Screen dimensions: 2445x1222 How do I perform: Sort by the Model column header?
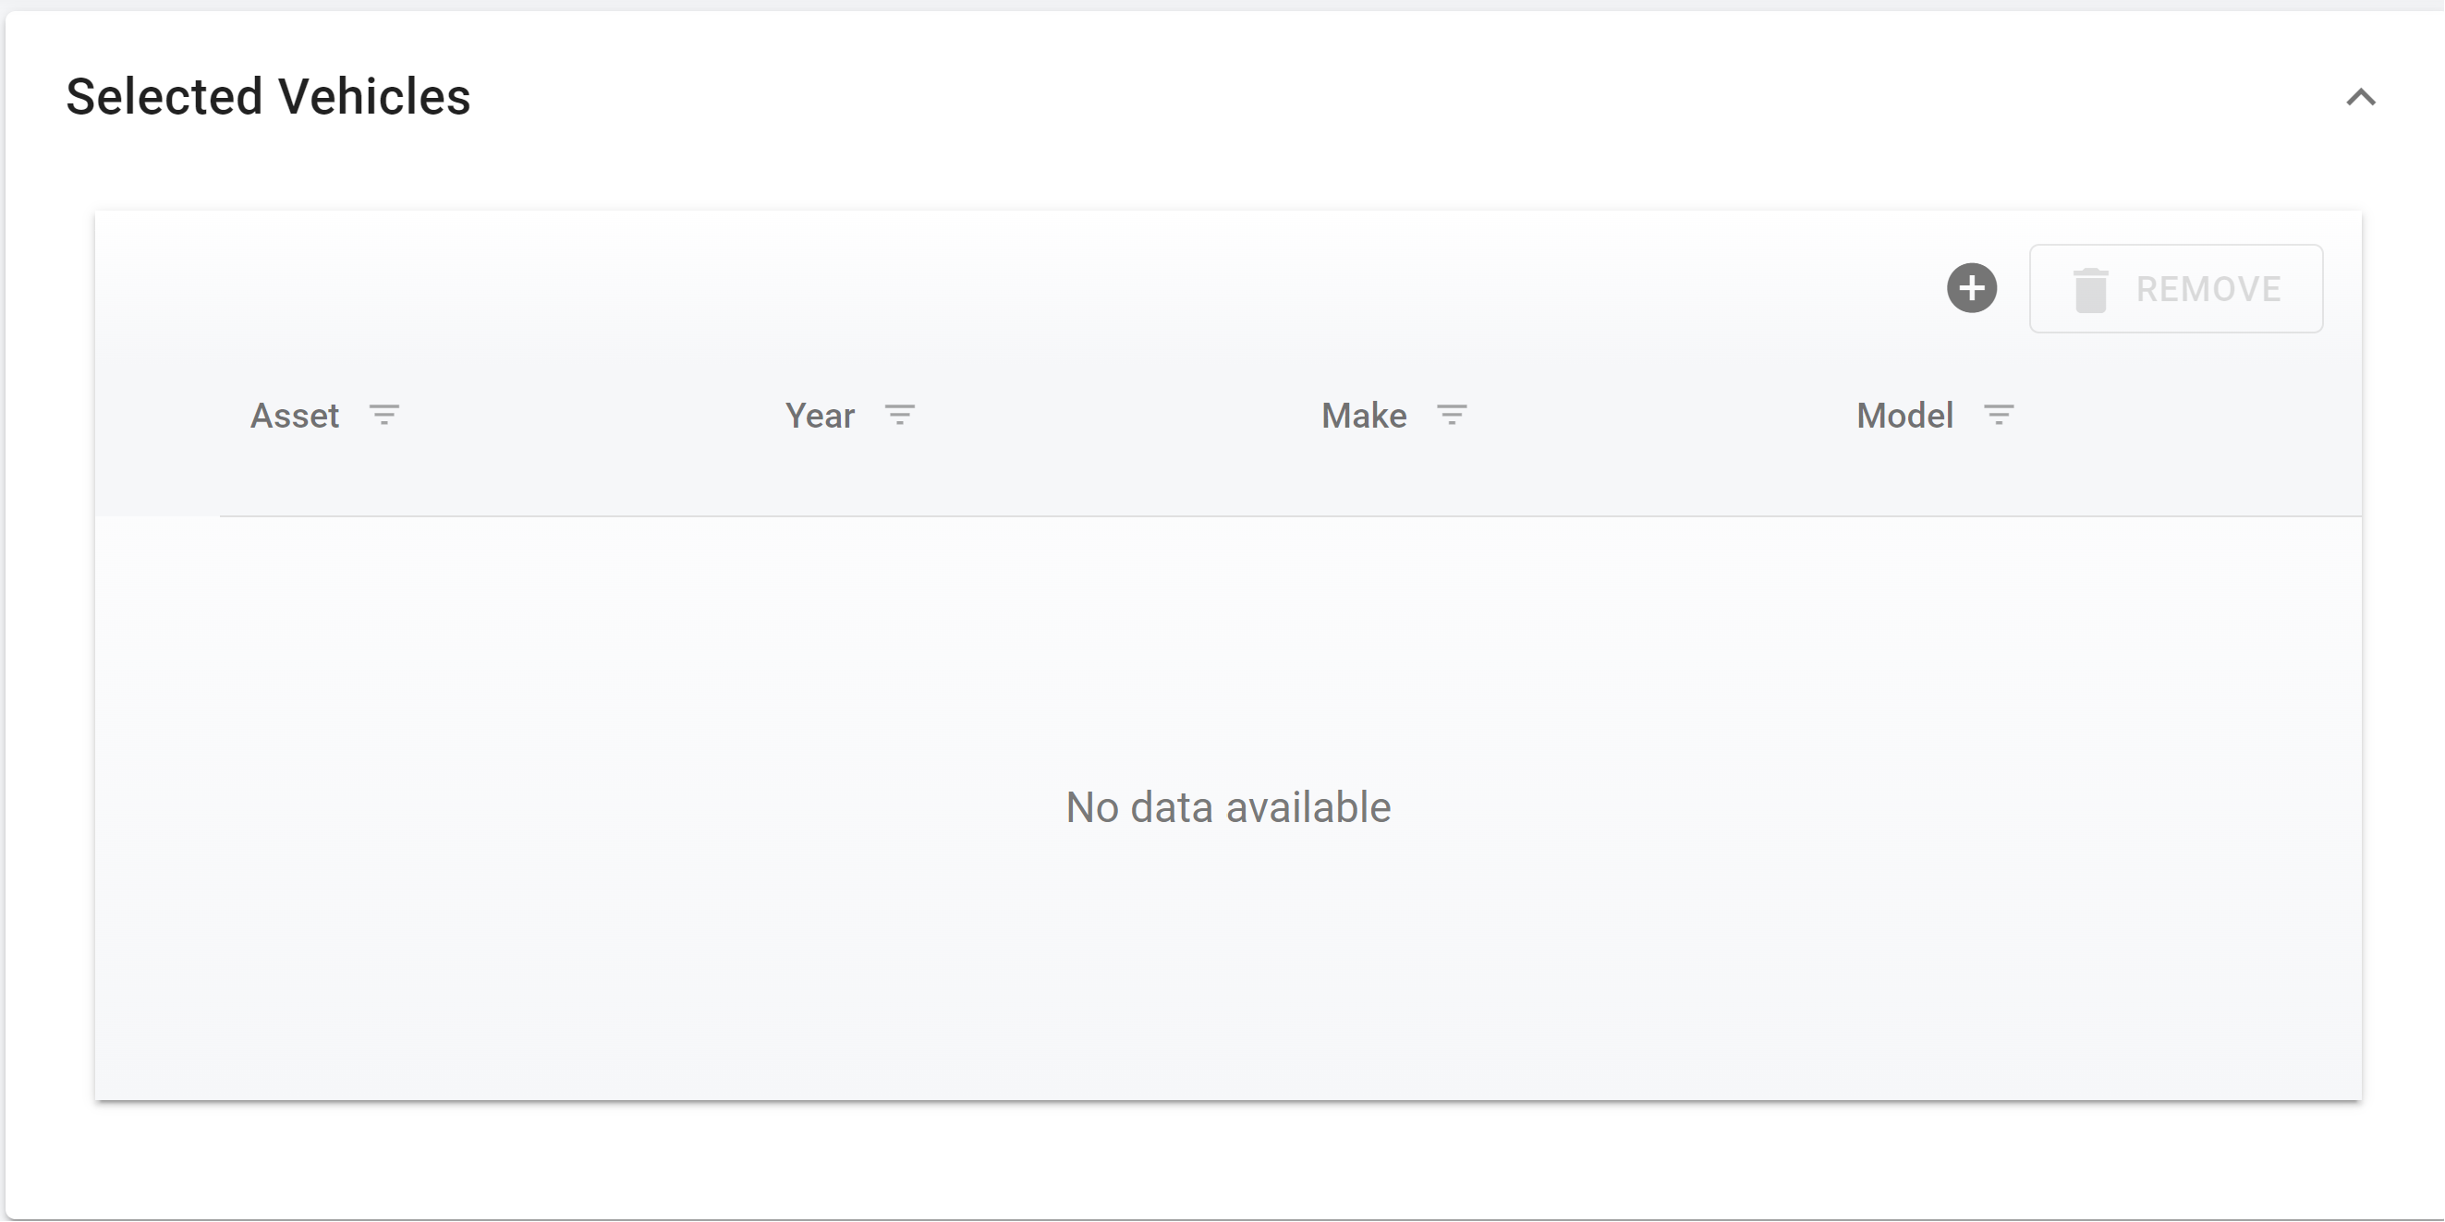[x=1904, y=416]
